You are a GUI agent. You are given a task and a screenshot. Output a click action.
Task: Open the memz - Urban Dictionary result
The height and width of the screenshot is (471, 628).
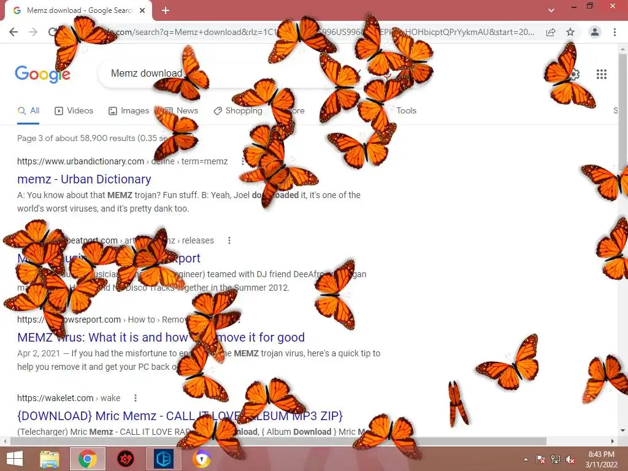click(84, 179)
